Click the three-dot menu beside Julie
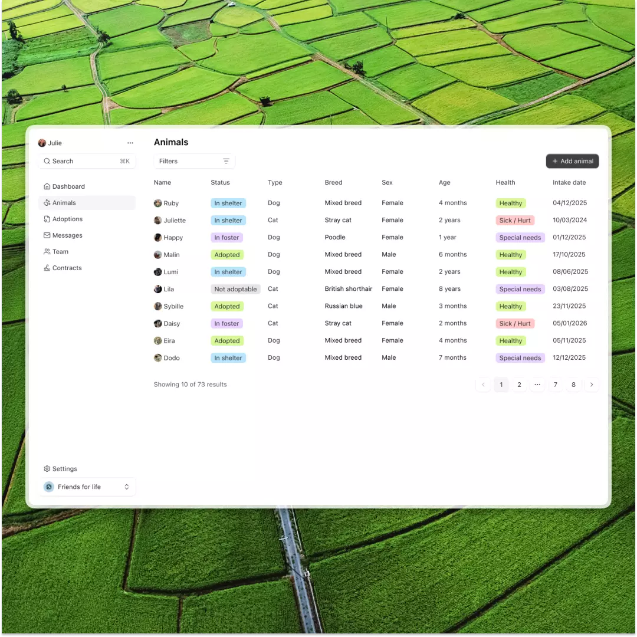 (130, 143)
